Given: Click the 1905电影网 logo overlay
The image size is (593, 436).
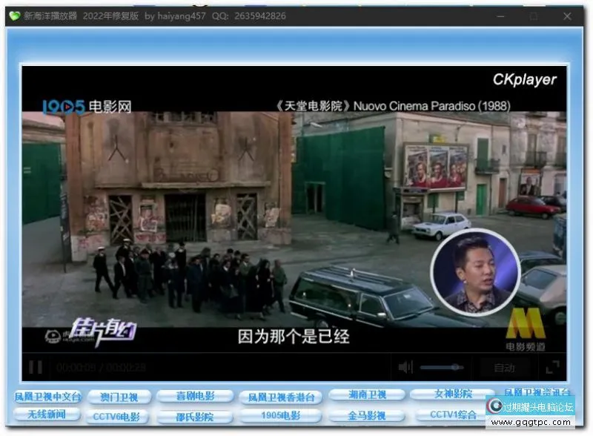Looking at the screenshot, I should pyautogui.click(x=86, y=107).
